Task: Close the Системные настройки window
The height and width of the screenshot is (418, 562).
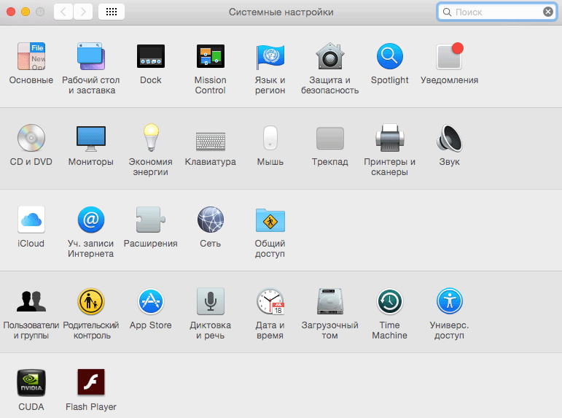Action: [11, 12]
